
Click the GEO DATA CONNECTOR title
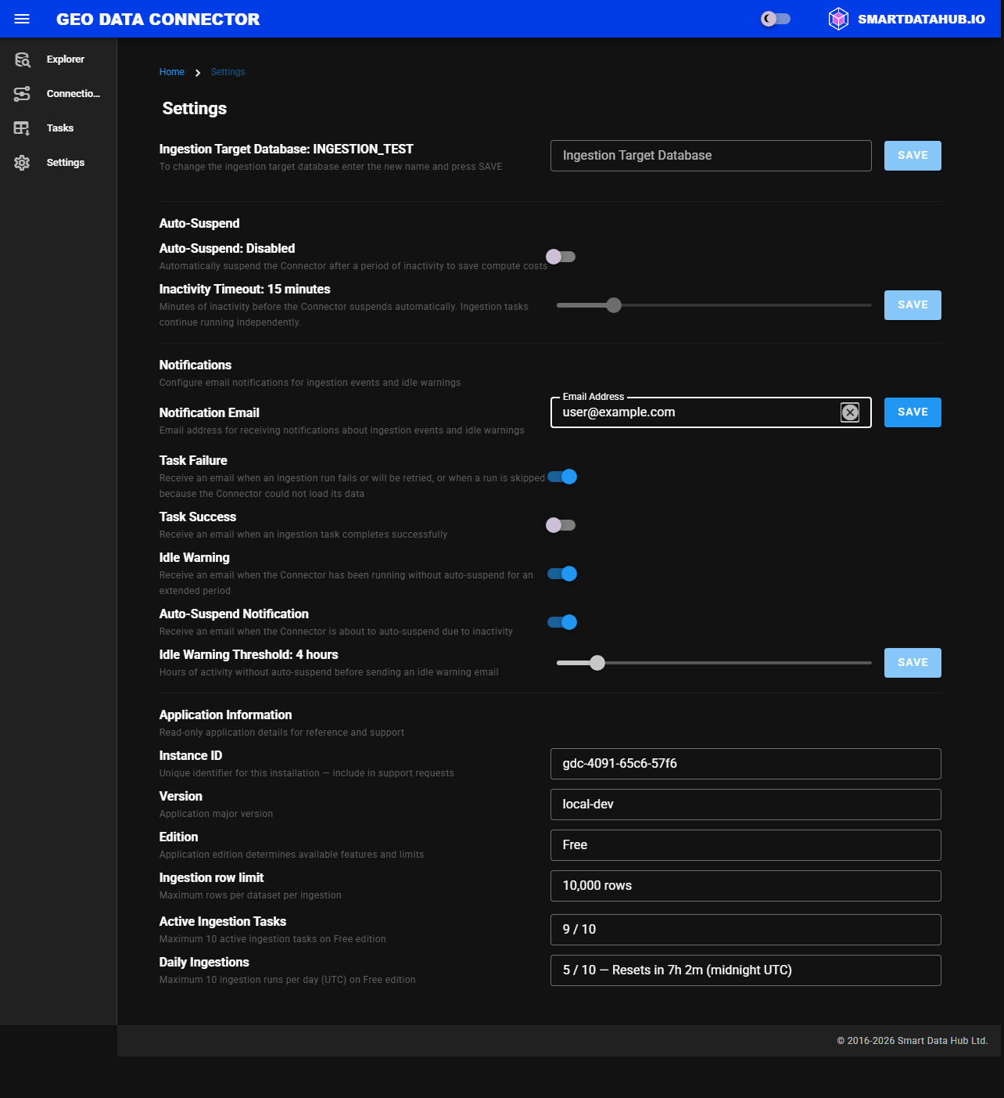(x=158, y=19)
